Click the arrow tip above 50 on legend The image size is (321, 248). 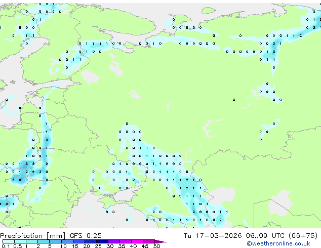[160, 241]
